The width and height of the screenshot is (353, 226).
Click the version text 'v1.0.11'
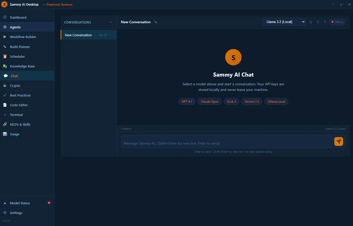(7, 221)
